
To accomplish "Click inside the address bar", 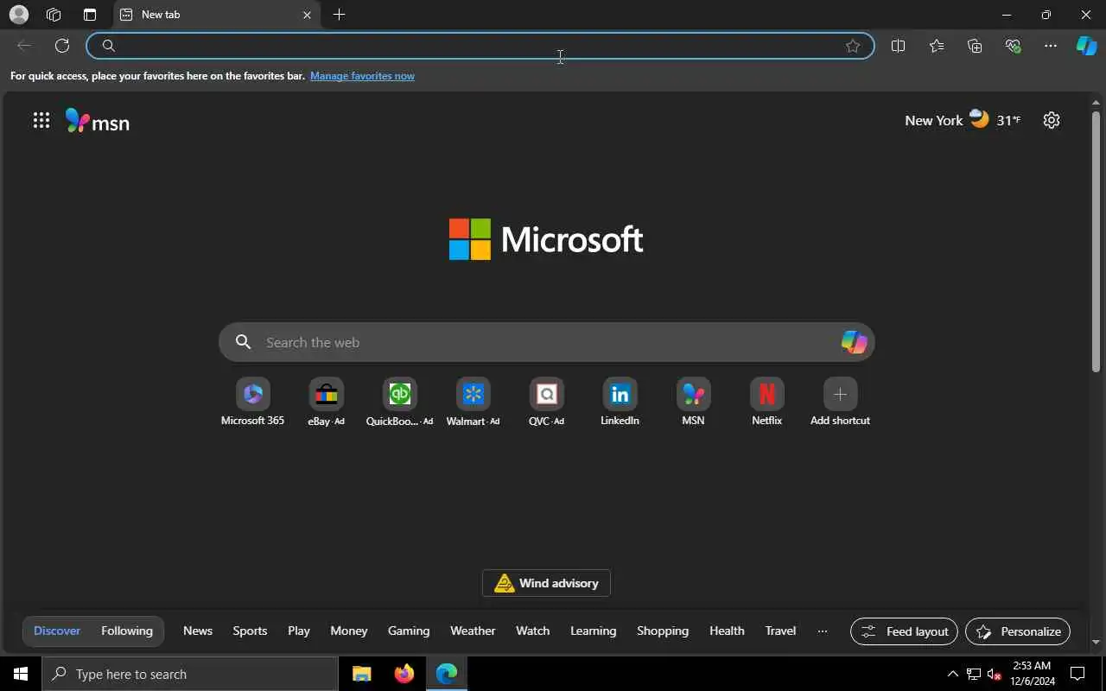I will pyautogui.click(x=480, y=46).
